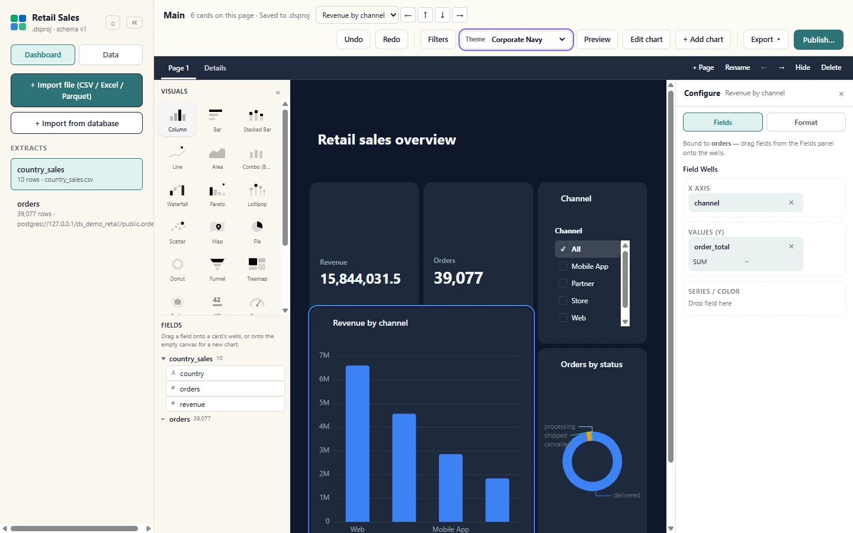Select the Line chart visual
853x533 pixels.
178,156
